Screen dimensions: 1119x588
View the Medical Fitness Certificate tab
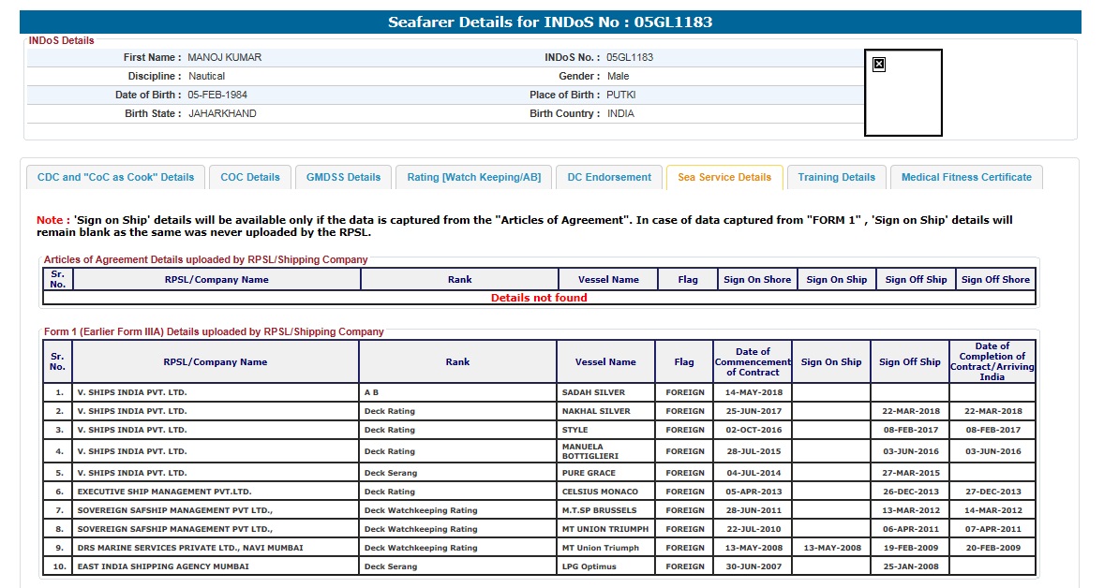click(x=966, y=177)
